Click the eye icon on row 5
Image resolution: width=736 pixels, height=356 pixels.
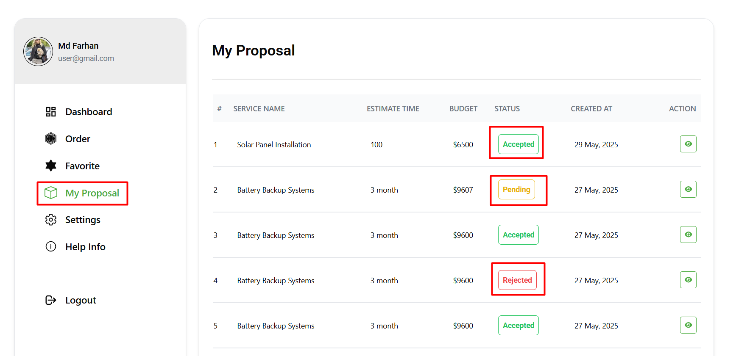tap(688, 325)
